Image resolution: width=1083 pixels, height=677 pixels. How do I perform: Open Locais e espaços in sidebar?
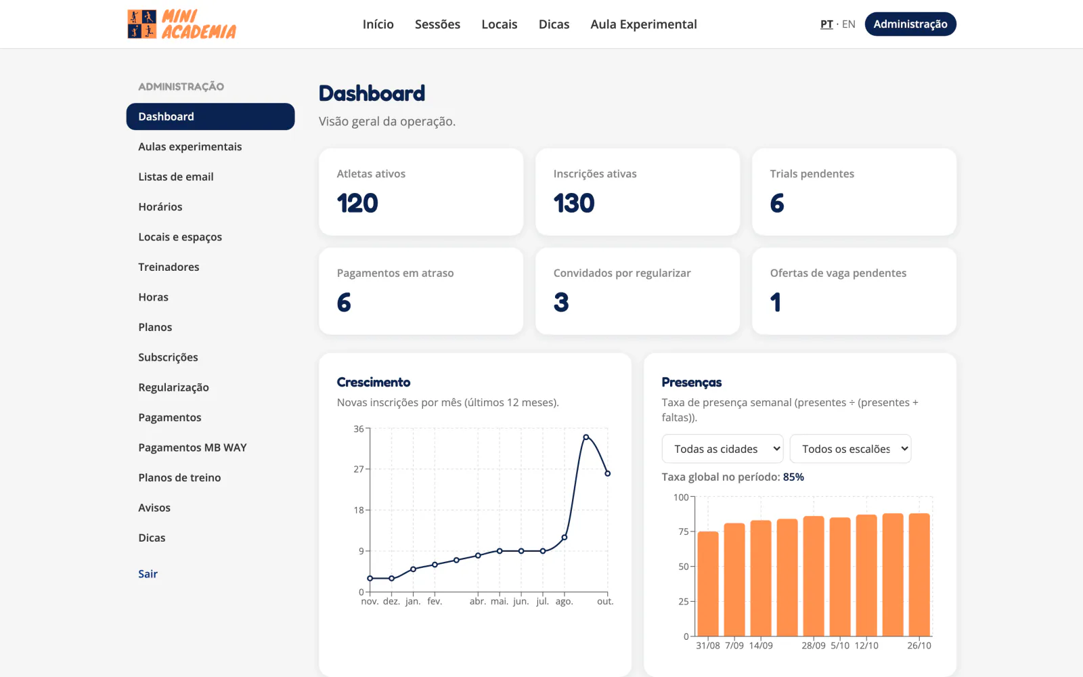(x=211, y=237)
